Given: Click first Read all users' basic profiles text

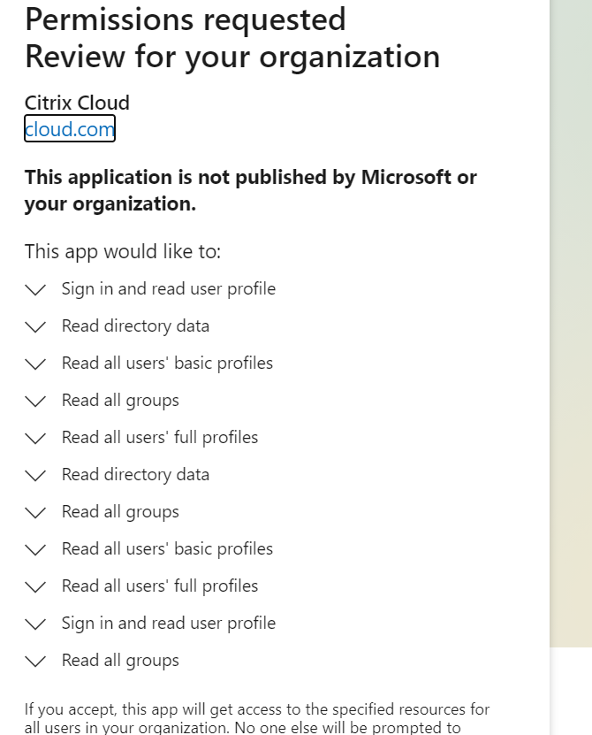Looking at the screenshot, I should click(x=167, y=364).
